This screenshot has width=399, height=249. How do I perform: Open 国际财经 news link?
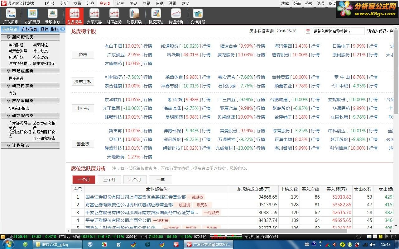click(x=40, y=45)
